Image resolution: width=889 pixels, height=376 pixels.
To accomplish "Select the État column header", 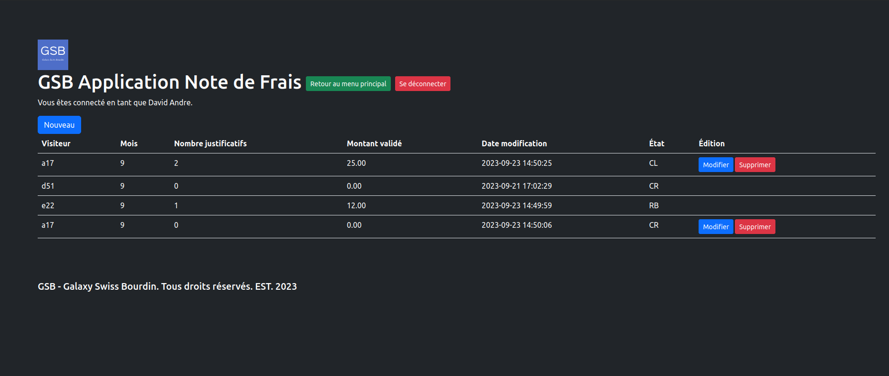I will point(657,143).
